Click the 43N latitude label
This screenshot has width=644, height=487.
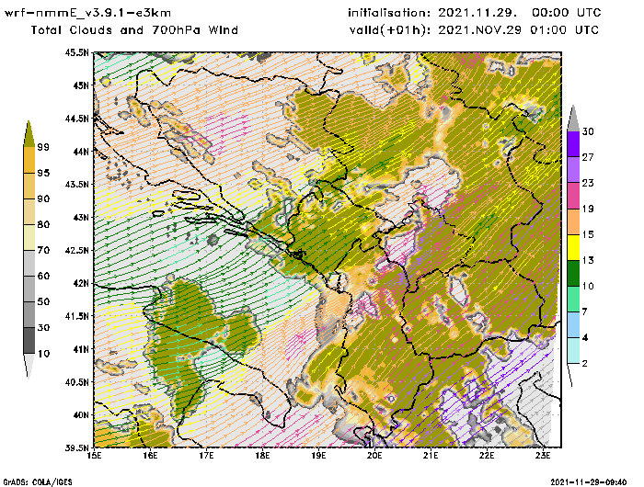pyautogui.click(x=81, y=217)
